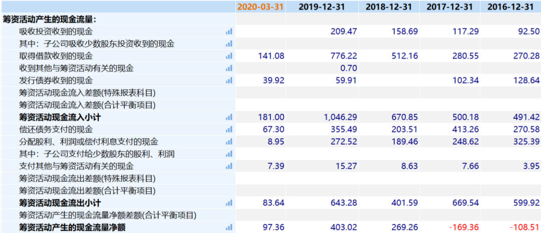Click the cell value 1,046.29

[x=340, y=117]
